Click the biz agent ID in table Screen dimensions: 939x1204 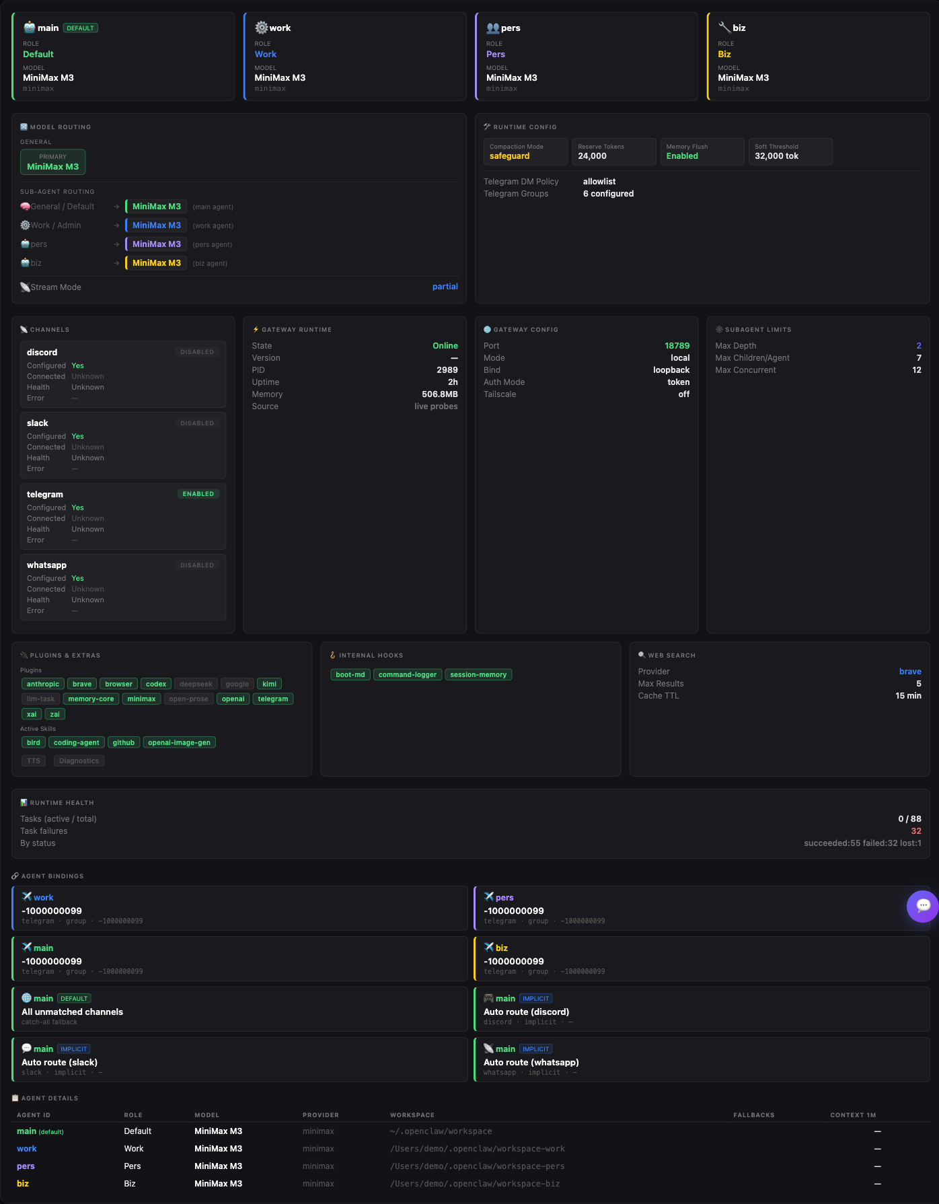(23, 1184)
